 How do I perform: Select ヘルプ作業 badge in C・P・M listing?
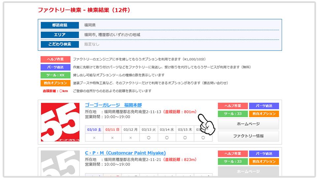tap(233, 154)
